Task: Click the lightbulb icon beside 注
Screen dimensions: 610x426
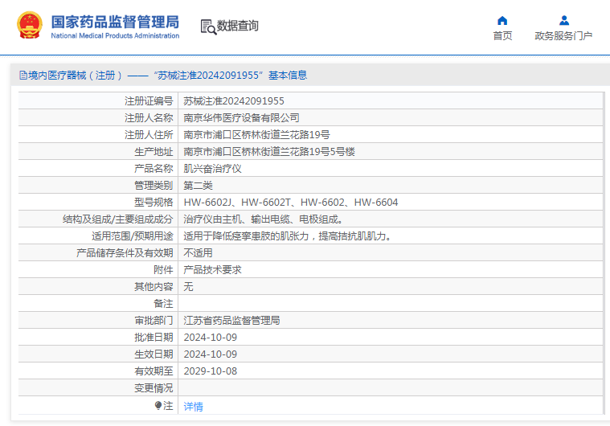Action: [x=158, y=406]
